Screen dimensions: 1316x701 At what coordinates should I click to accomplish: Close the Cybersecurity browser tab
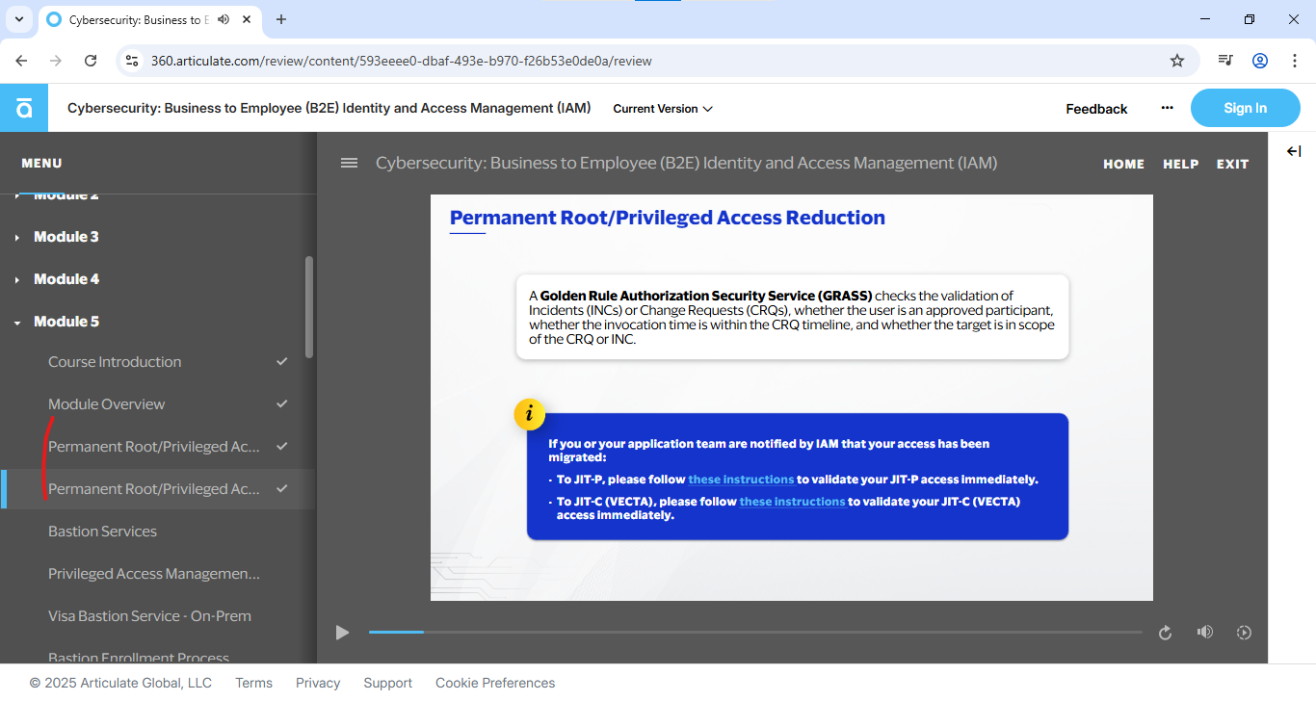[249, 19]
